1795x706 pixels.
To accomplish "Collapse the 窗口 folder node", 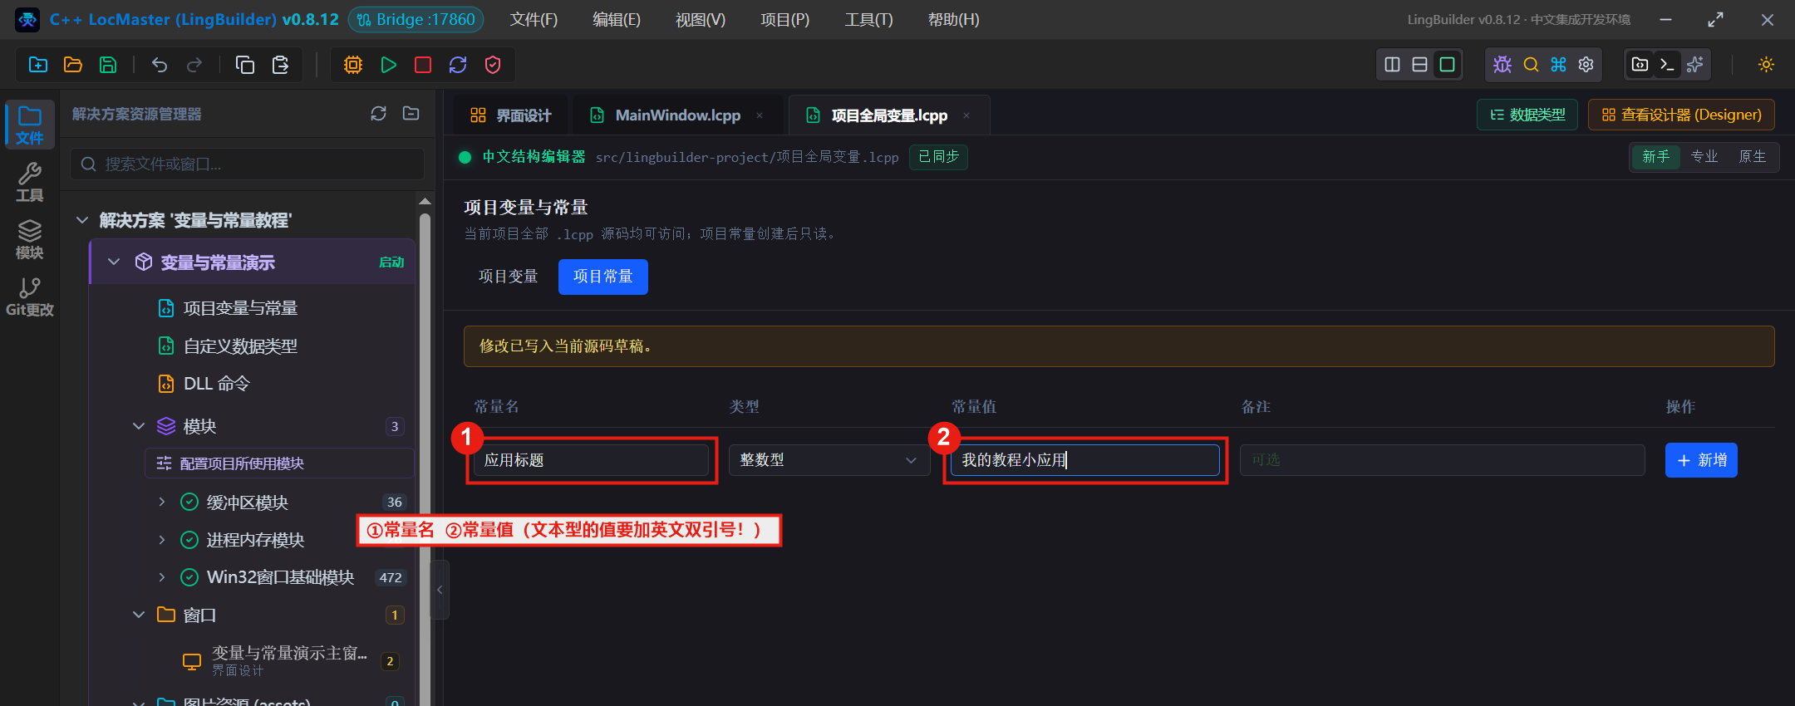I will click(139, 615).
